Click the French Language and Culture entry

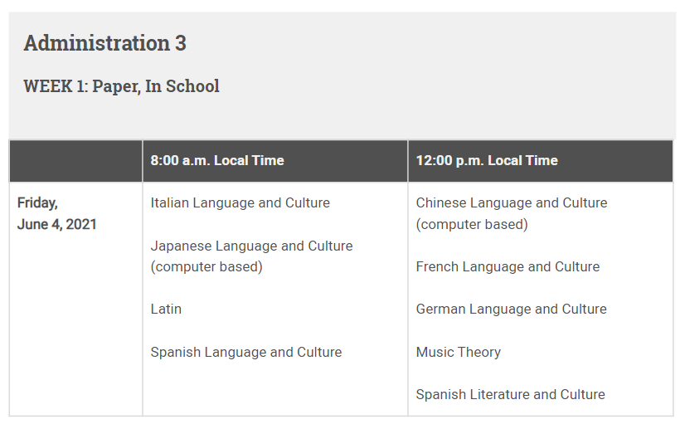(508, 267)
